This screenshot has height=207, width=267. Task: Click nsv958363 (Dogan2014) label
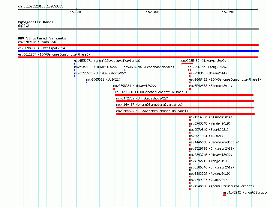click(x=208, y=73)
